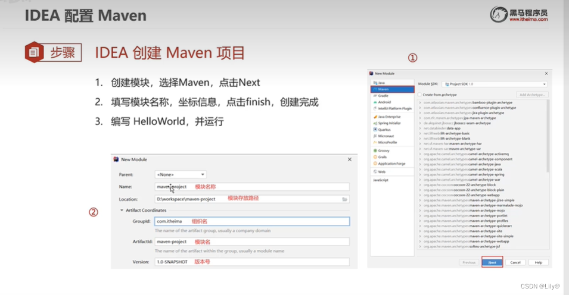This screenshot has height=295, width=569.
Task: Open the folder browser in the Location field
Action: coord(344,199)
